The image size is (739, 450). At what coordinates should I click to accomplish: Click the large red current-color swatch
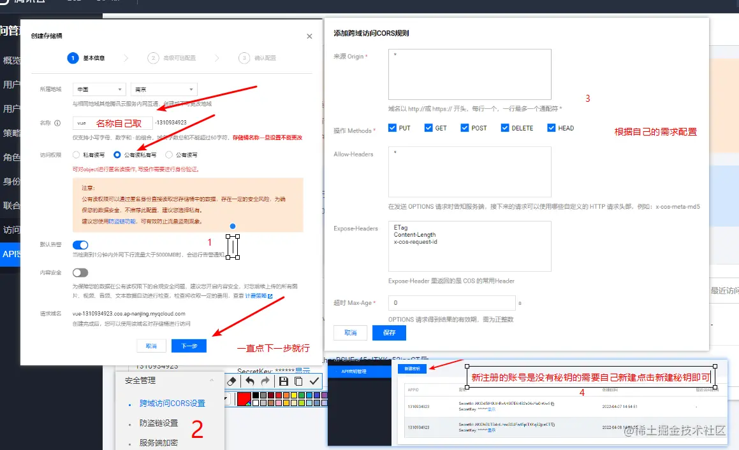click(244, 398)
